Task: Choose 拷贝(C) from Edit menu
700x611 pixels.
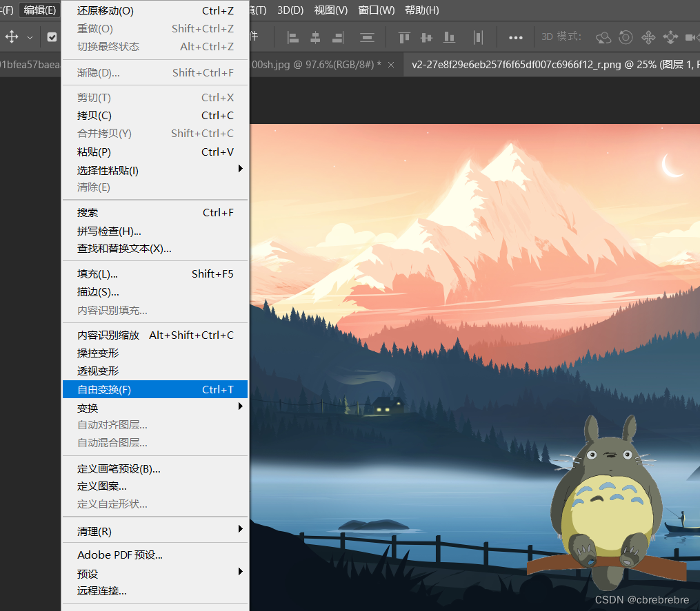Action: [155, 116]
